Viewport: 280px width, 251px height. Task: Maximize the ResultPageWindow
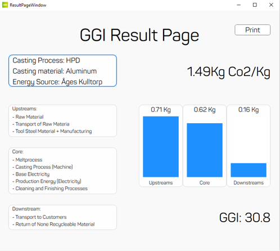coord(255,5)
